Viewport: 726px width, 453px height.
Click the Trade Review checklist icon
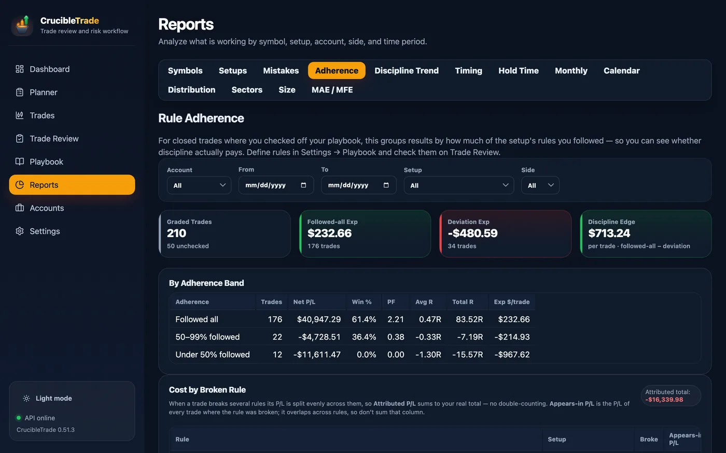pos(20,138)
